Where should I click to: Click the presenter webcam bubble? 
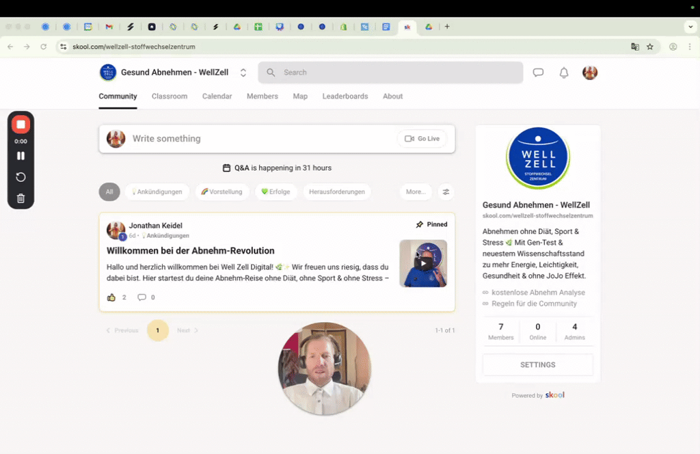coord(325,369)
